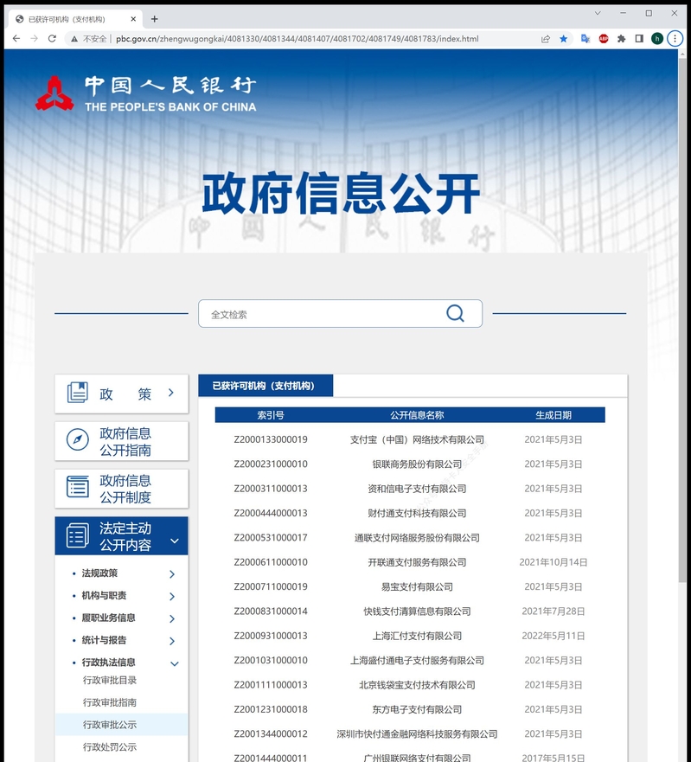The width and height of the screenshot is (691, 762).
Task: Click the browser back arrow
Action: tap(16, 38)
